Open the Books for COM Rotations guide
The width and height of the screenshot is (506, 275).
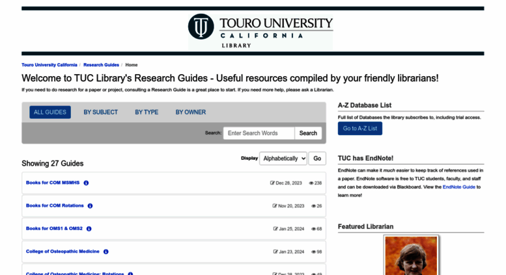pyautogui.click(x=55, y=205)
